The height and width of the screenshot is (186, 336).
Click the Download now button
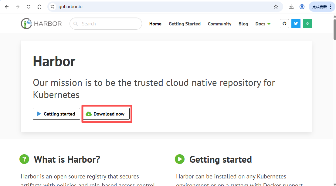[106, 114]
